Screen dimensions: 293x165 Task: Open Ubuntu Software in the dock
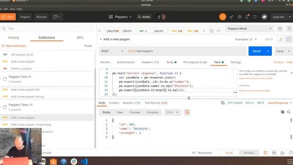53,161
